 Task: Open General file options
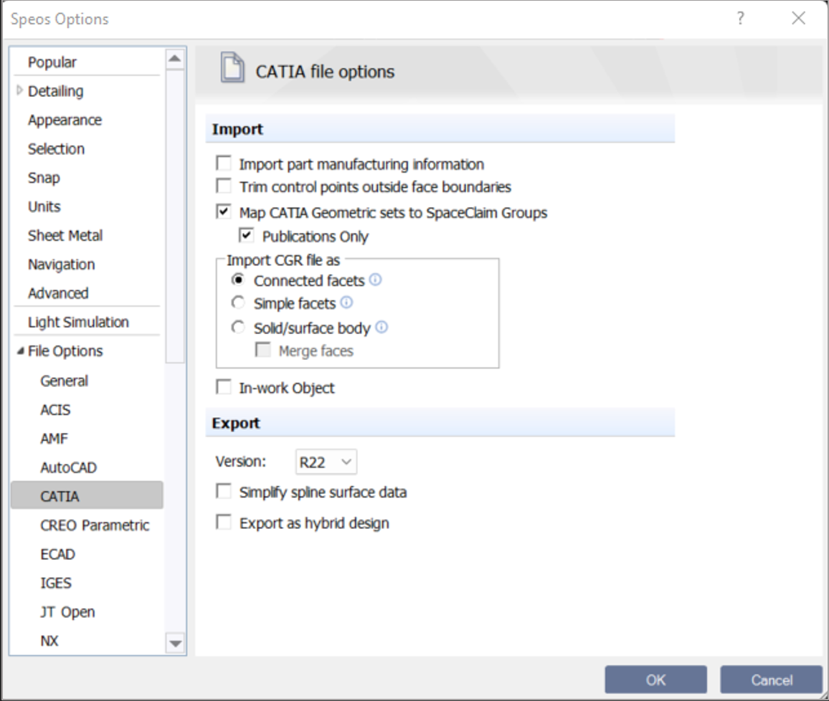click(64, 381)
